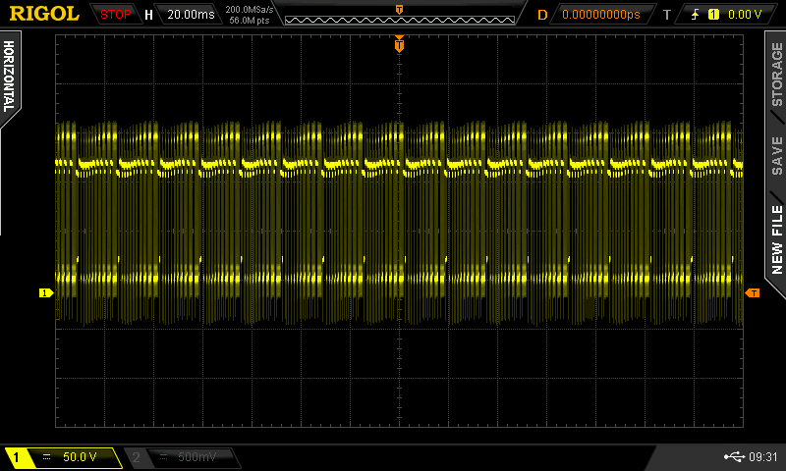
Task: Click the yellow channel 1 ground marker
Action: (x=44, y=292)
